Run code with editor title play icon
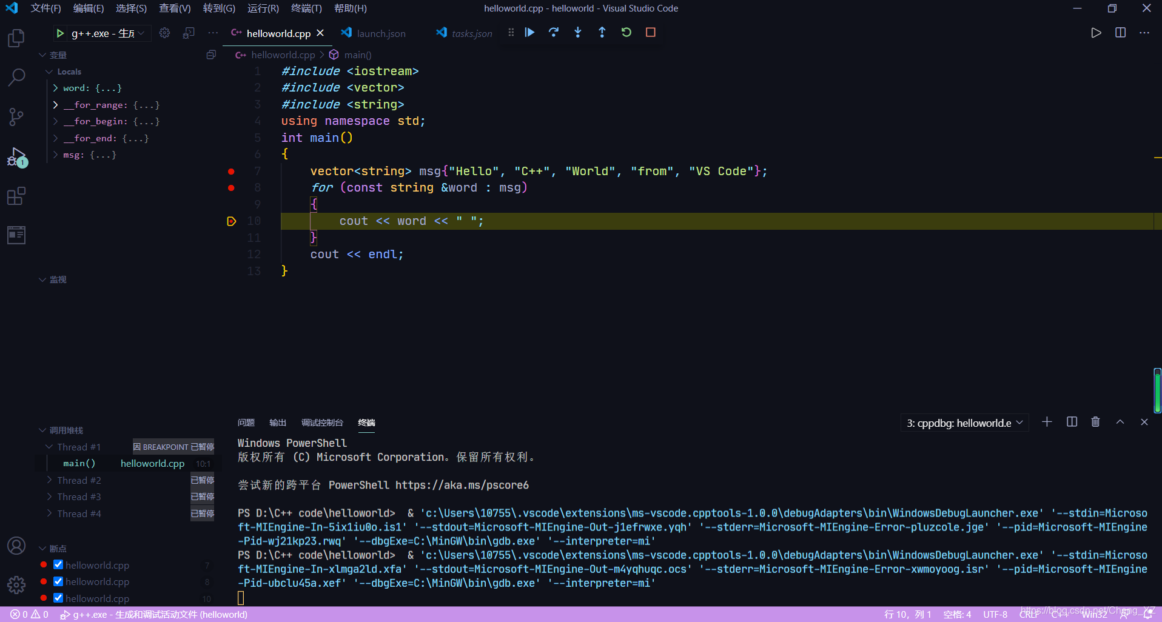Viewport: 1162px width, 622px height. point(1096,33)
